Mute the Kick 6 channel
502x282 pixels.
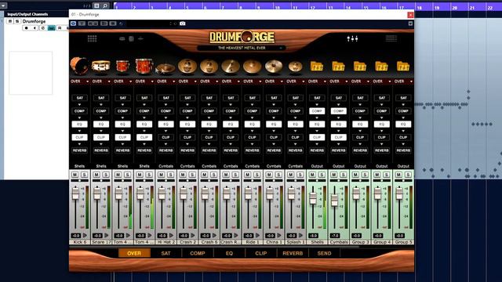point(75,175)
